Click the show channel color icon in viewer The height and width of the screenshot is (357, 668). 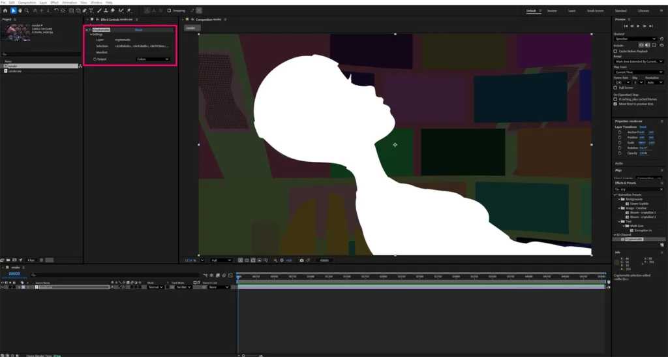(x=275, y=260)
